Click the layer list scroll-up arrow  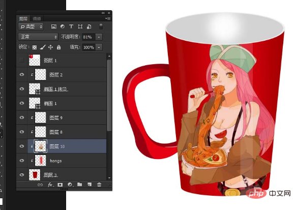(109, 56)
